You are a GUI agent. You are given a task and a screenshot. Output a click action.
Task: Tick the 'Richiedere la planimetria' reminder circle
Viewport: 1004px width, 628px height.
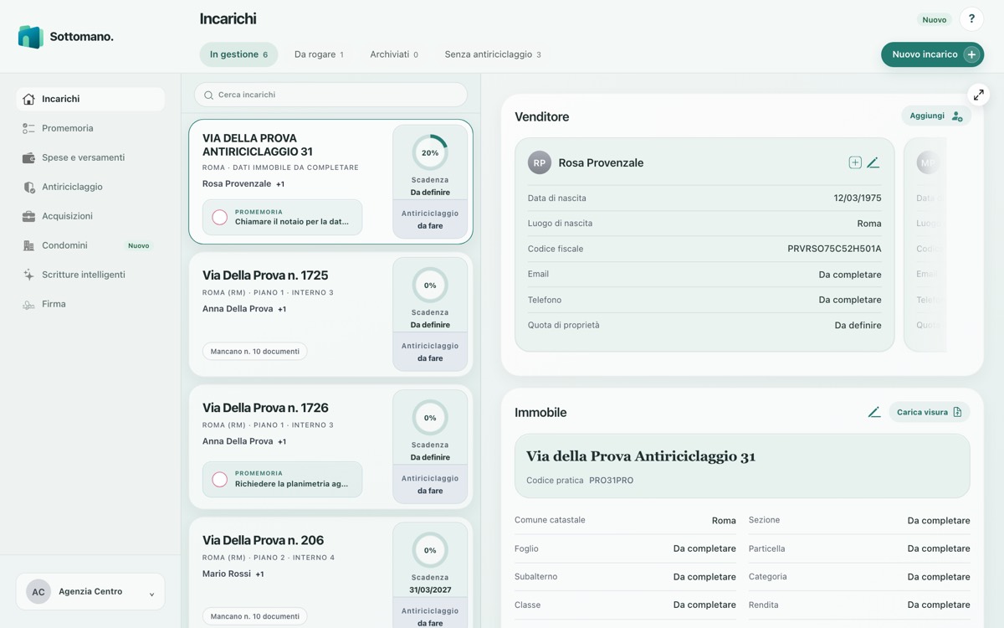tap(219, 480)
